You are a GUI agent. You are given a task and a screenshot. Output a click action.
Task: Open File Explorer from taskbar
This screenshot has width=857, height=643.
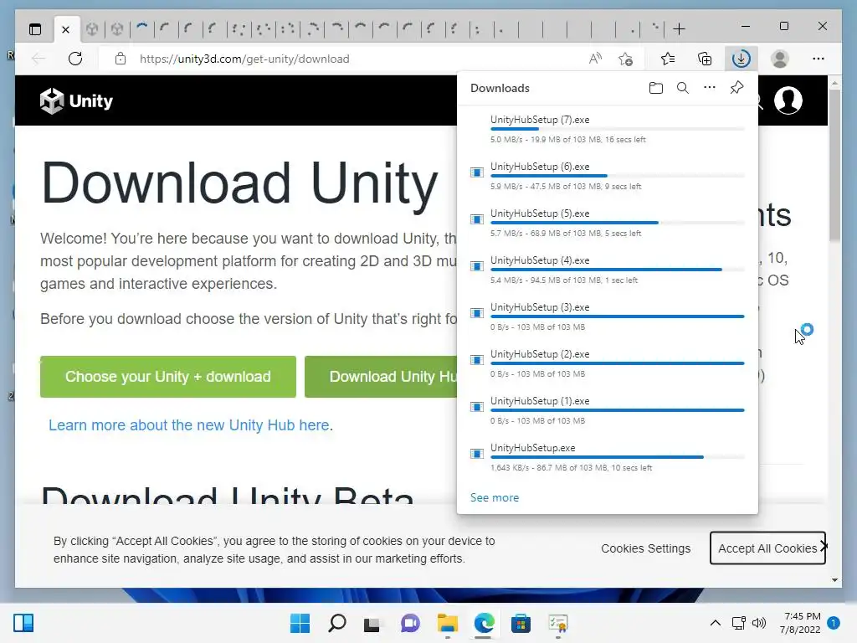pos(448,623)
